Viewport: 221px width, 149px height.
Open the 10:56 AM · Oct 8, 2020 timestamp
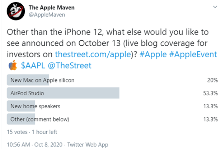[x=35, y=145]
